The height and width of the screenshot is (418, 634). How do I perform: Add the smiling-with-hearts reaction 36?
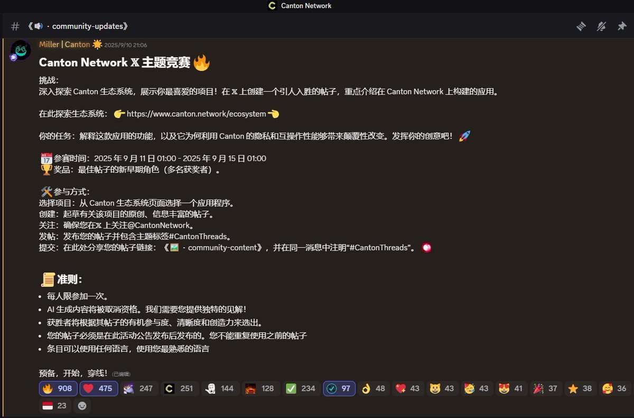(x=614, y=388)
